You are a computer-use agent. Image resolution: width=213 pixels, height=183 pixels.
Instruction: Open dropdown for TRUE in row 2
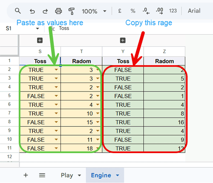click(x=56, y=70)
